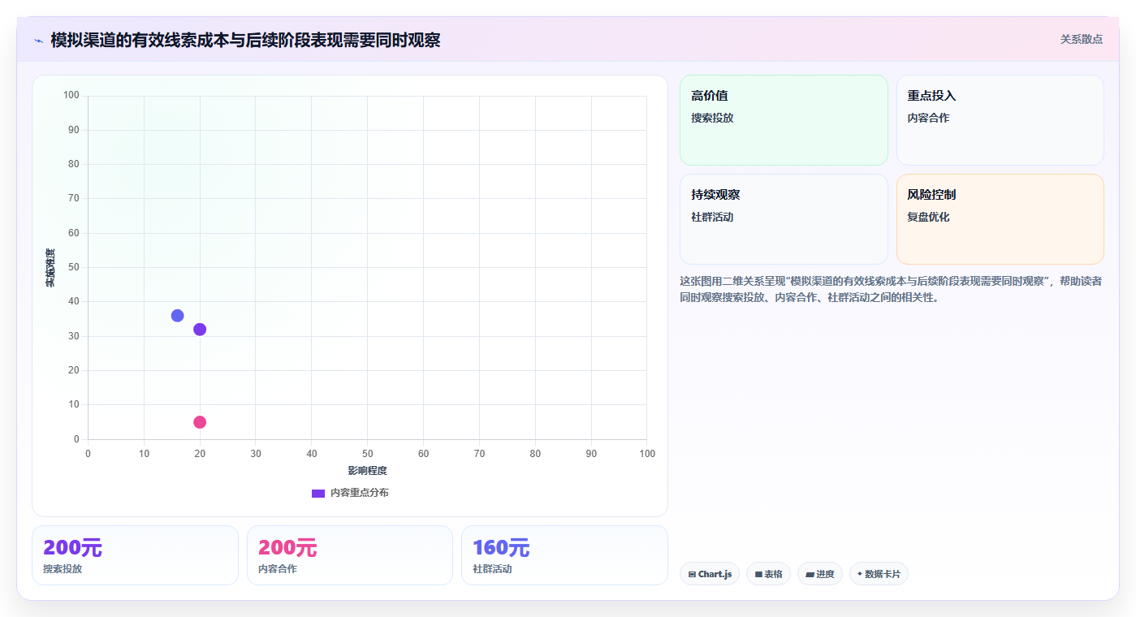Screen dimensions: 1136x617
Task: Select the 数据卡片 tag
Action: (879, 574)
